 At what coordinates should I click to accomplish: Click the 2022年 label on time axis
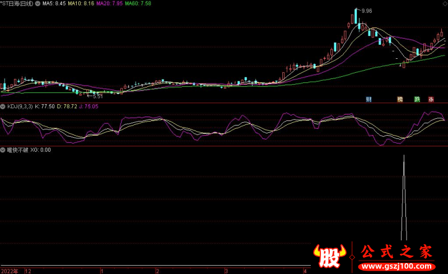tap(8, 270)
